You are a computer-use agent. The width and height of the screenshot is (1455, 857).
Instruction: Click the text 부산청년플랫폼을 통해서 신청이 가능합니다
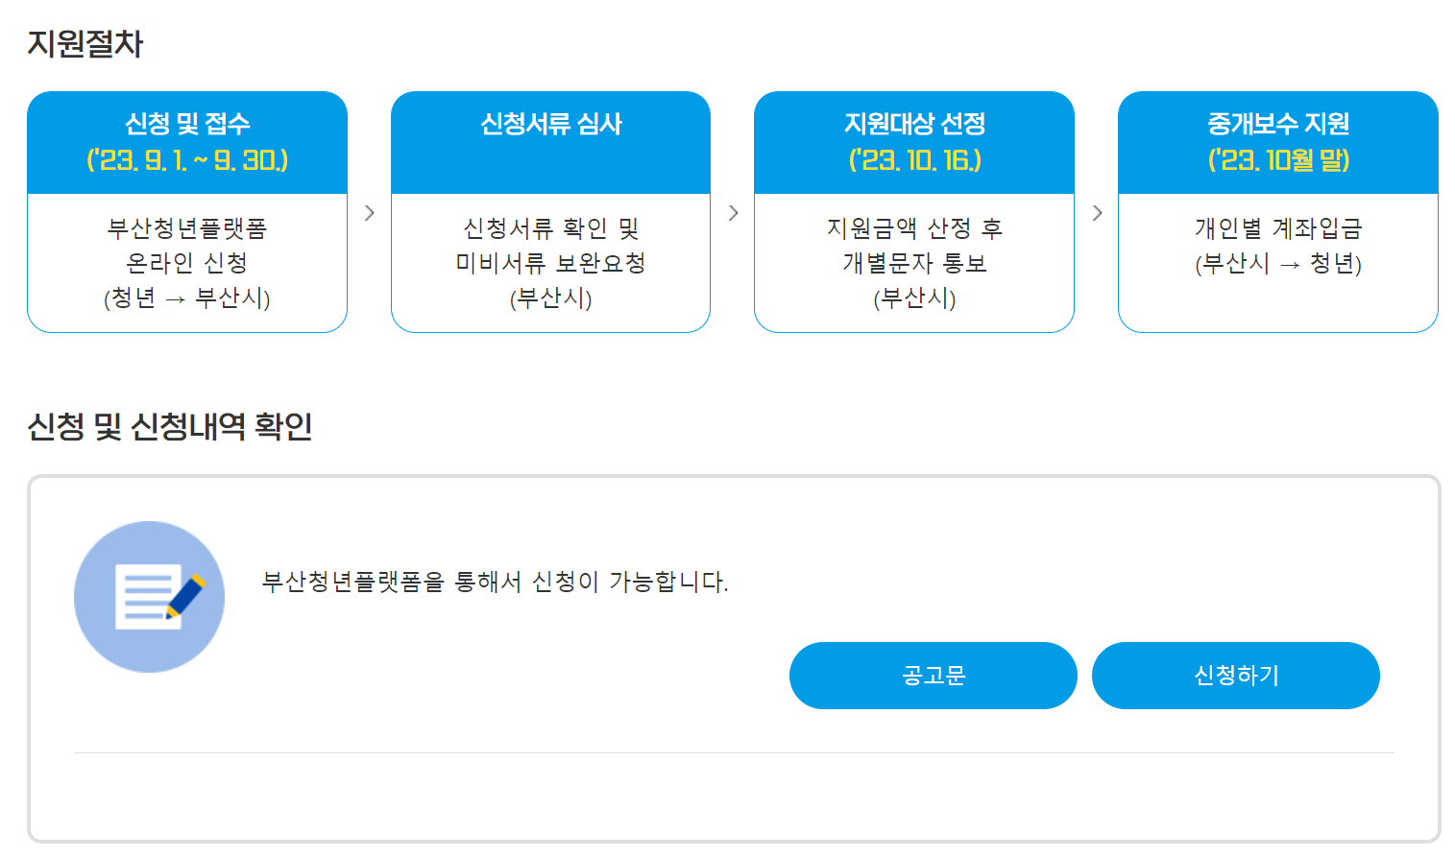pos(492,582)
